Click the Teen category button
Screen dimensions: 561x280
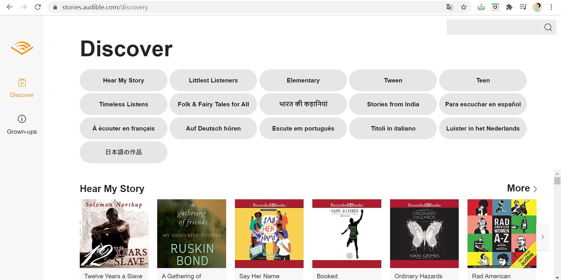[483, 80]
